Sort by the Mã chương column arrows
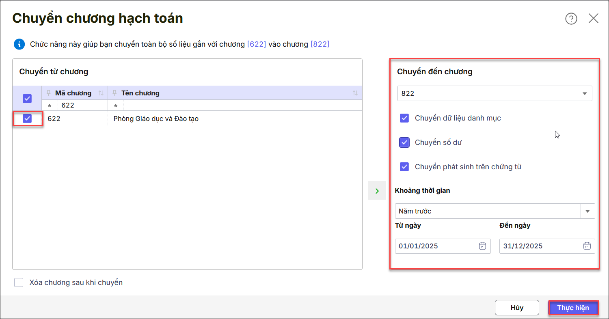The height and width of the screenshot is (319, 609). coord(101,93)
